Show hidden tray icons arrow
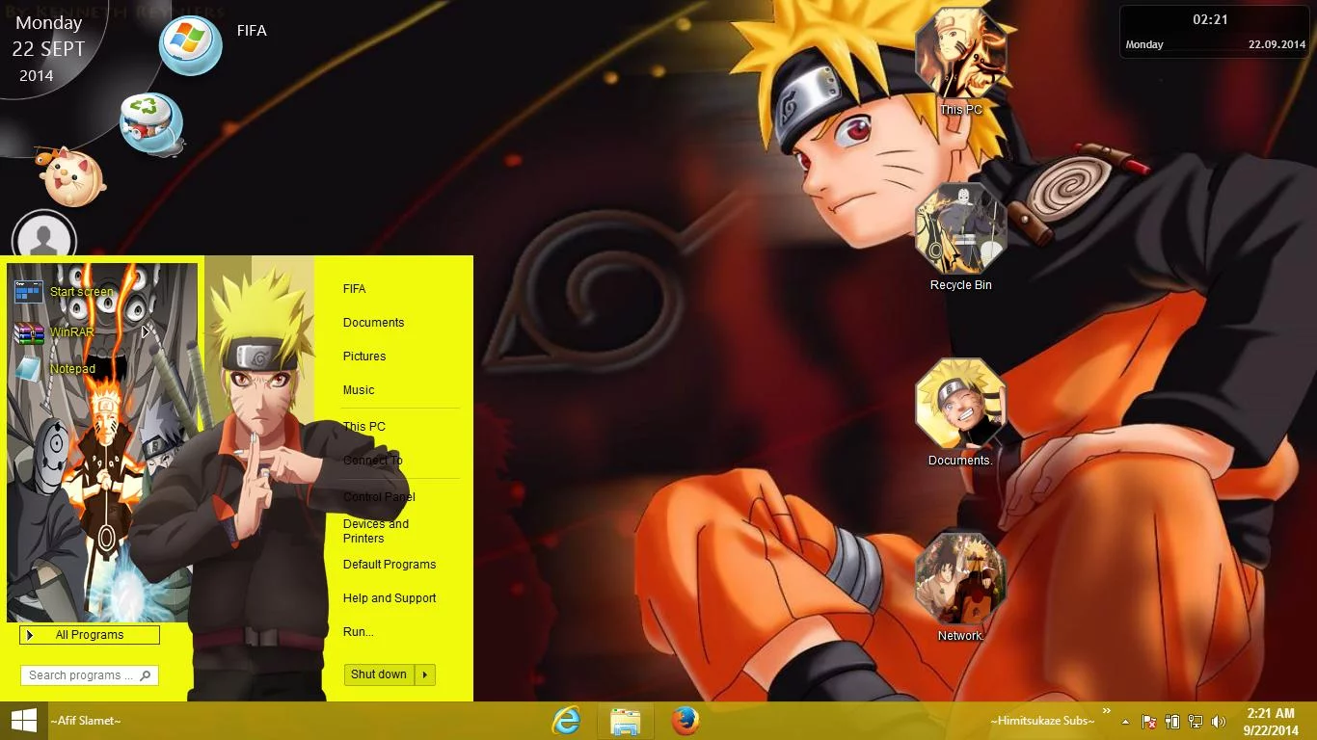The height and width of the screenshot is (740, 1317). (x=1125, y=722)
